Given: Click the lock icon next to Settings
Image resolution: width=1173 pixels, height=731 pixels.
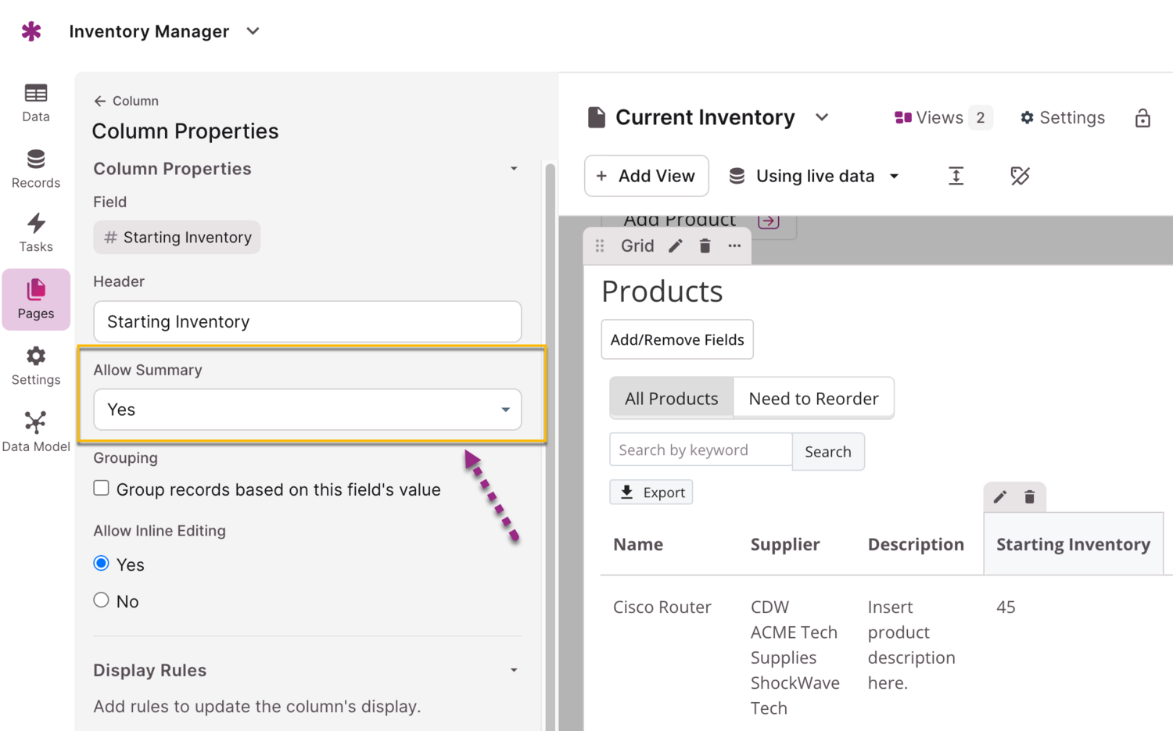Looking at the screenshot, I should click(x=1143, y=118).
